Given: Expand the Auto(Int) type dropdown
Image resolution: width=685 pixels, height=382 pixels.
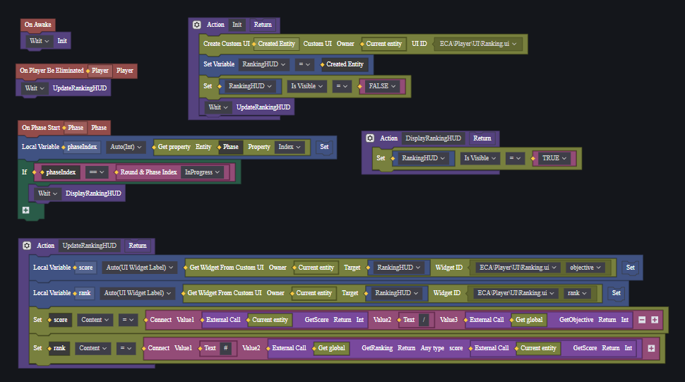Looking at the screenshot, I should [126, 147].
